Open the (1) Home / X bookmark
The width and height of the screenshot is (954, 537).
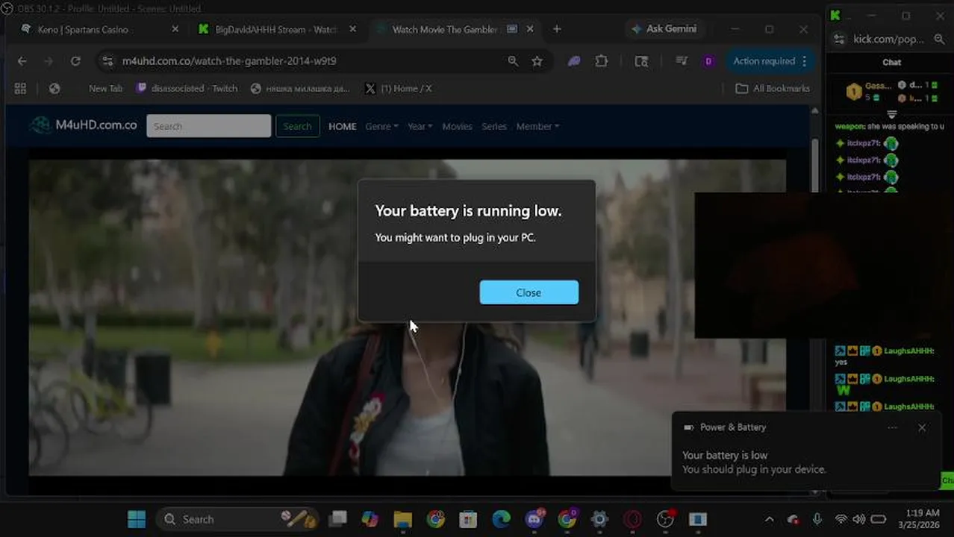pyautogui.click(x=399, y=88)
